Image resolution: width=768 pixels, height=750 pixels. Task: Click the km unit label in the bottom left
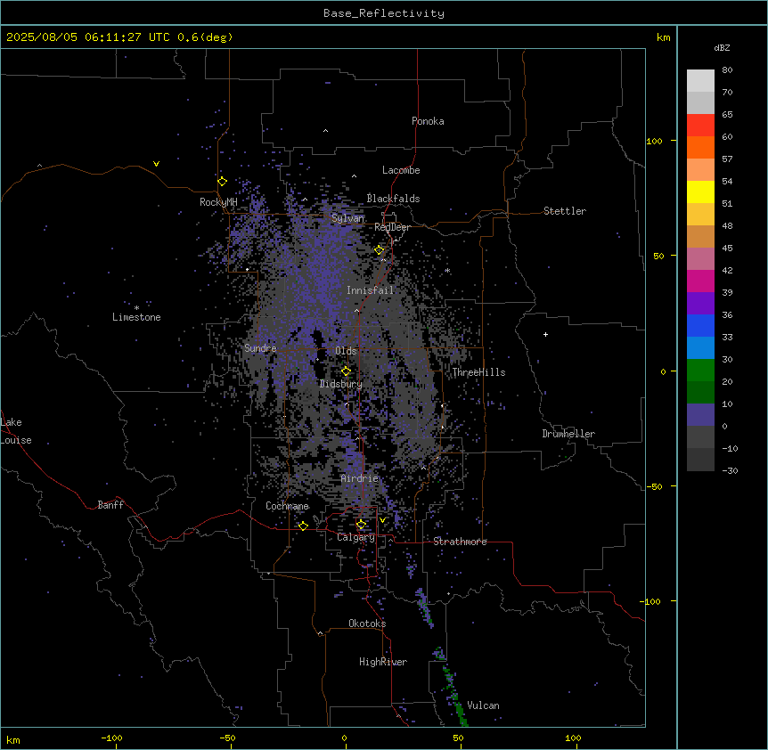13,740
